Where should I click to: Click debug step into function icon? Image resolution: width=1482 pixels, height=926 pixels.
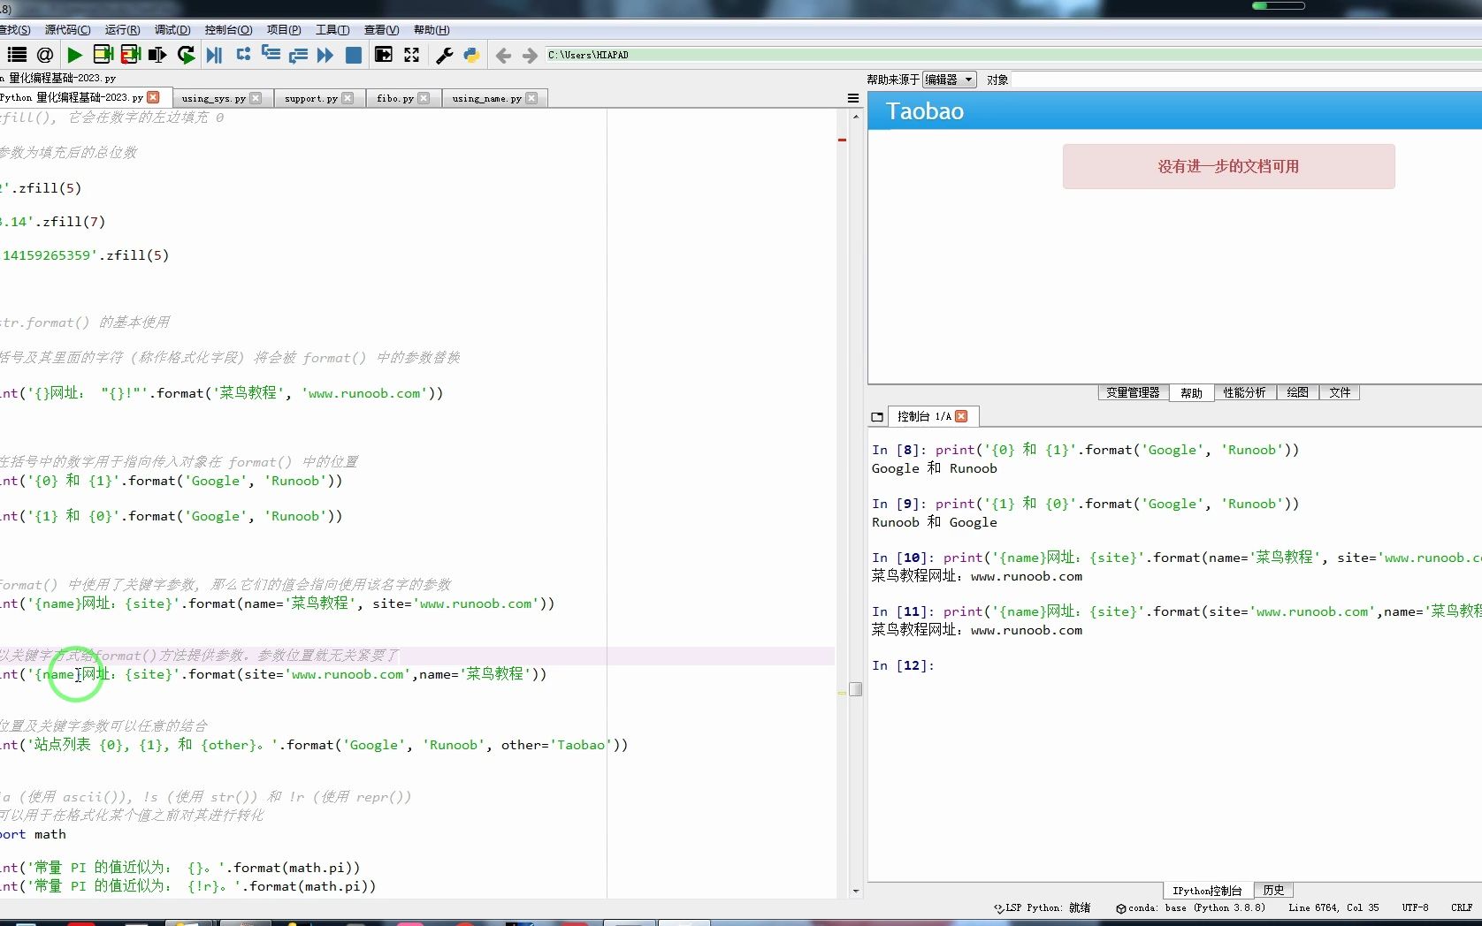(x=271, y=55)
